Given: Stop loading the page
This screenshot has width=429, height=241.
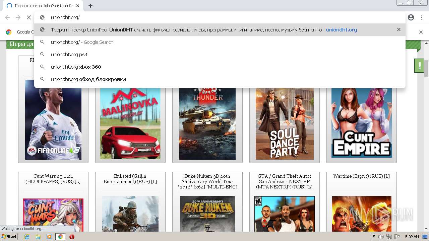Looking at the screenshot, I should click(x=29, y=17).
